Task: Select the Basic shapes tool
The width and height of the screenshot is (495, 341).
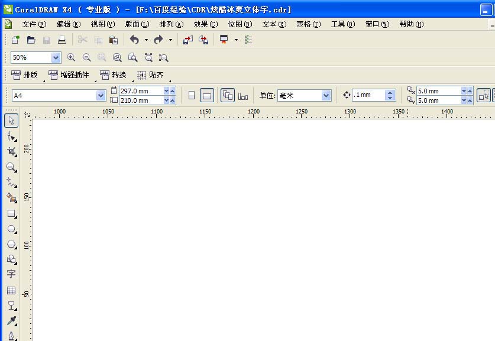Action: [11, 259]
